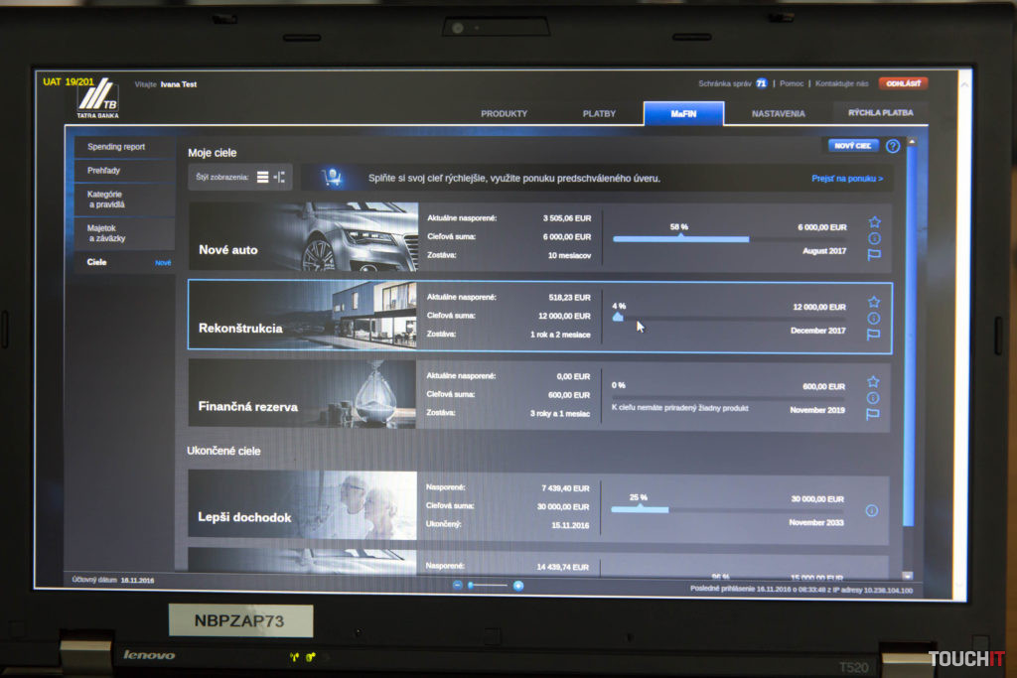Click the November 2019 target date
The width and height of the screenshot is (1017, 678).
pos(817,410)
